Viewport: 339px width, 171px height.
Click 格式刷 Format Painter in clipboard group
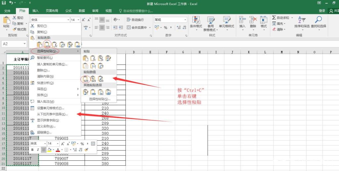(20, 29)
